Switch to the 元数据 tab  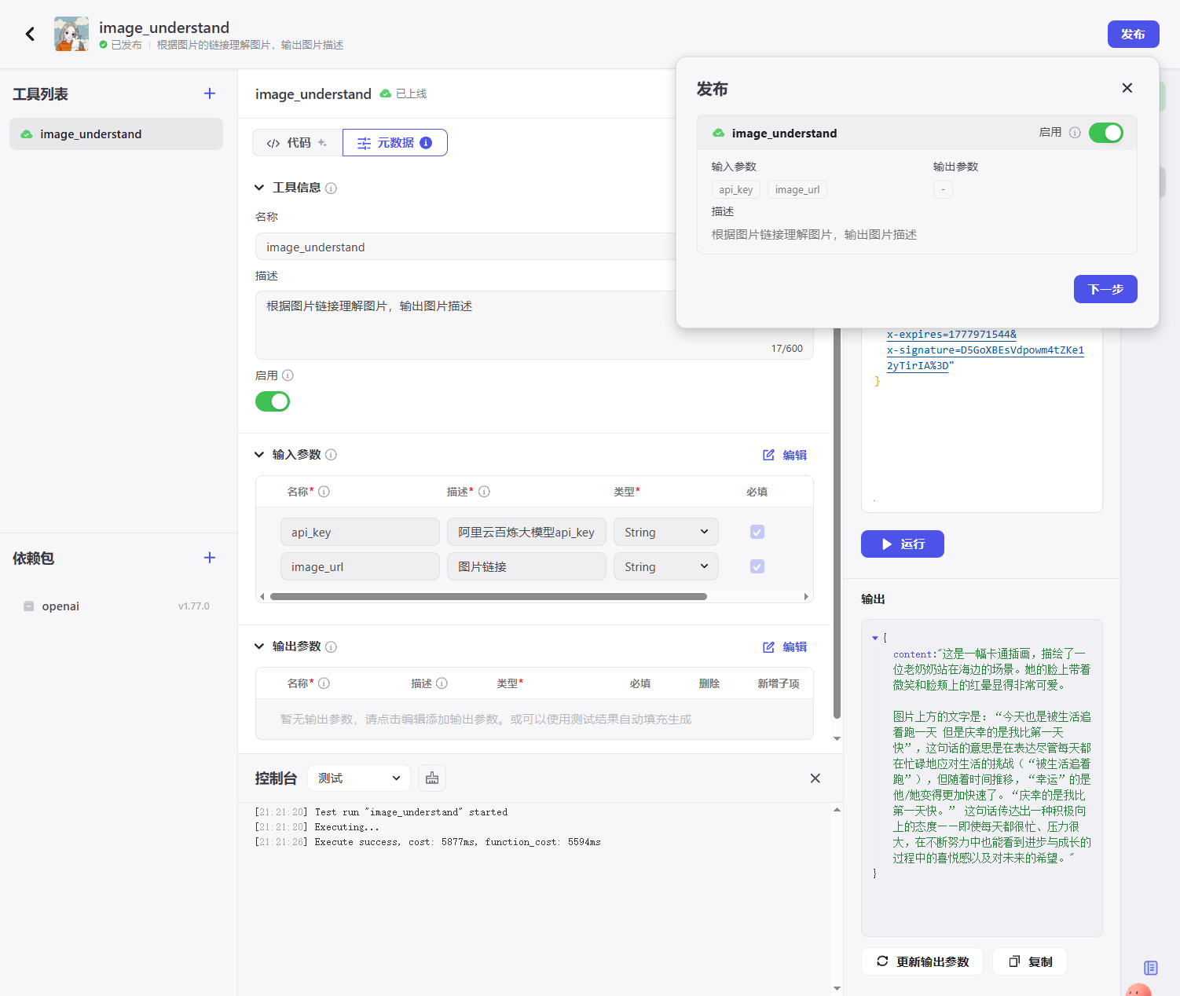(395, 143)
